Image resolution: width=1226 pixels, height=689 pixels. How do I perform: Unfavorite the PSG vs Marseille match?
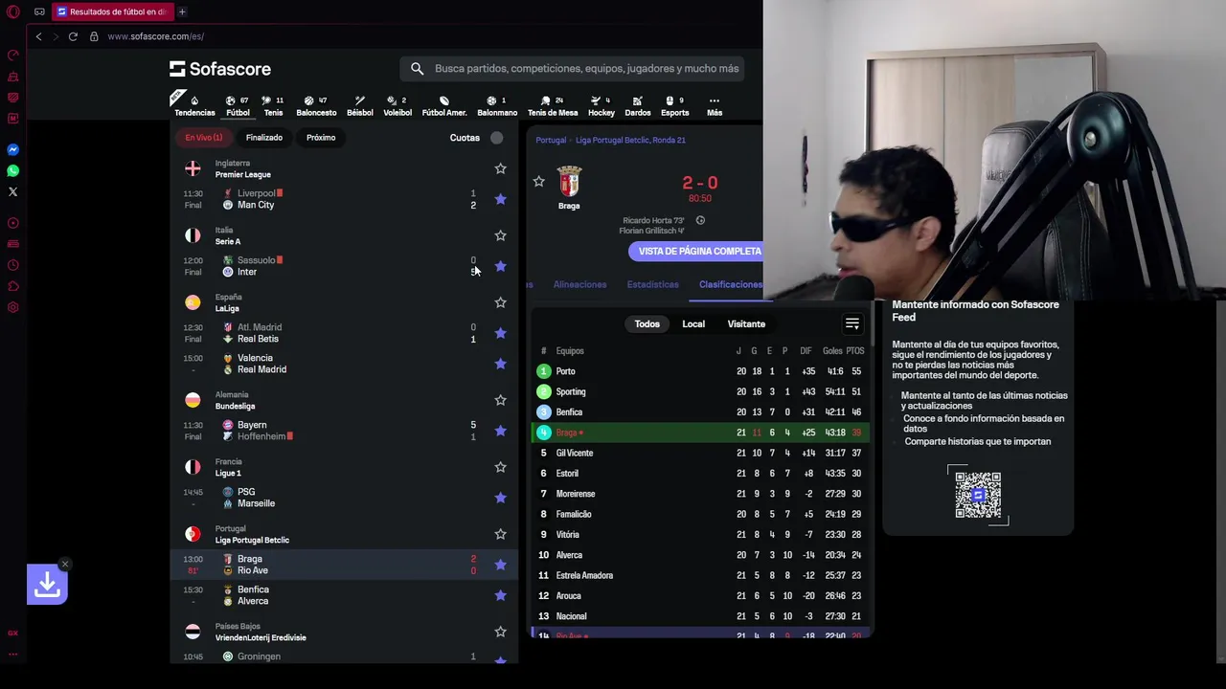(x=500, y=498)
